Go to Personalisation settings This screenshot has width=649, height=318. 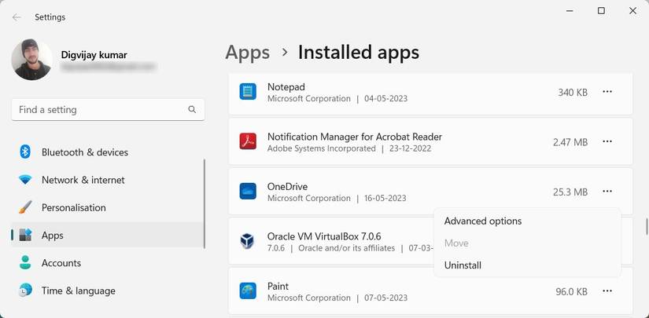[x=73, y=207]
